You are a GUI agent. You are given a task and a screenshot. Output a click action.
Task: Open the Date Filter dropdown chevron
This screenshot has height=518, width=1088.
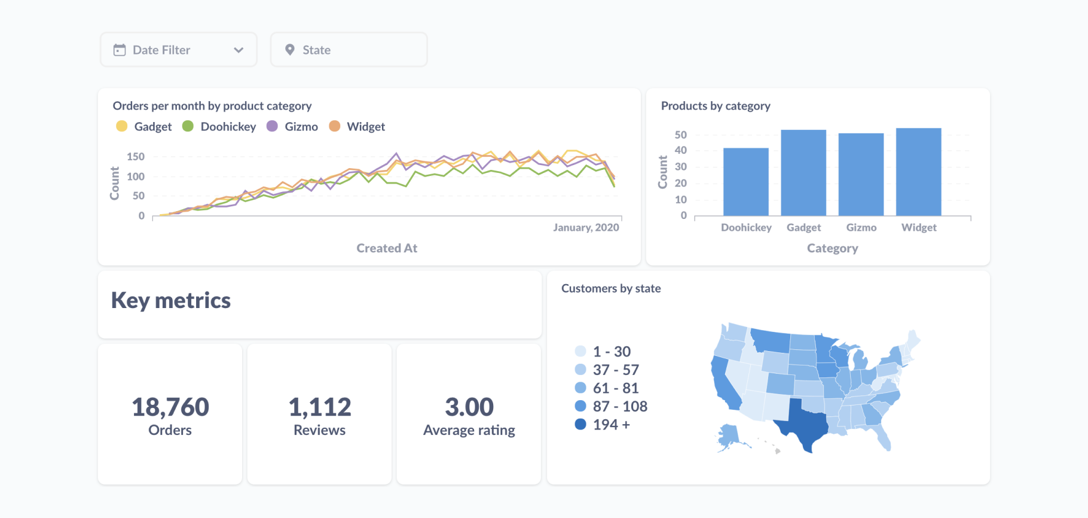point(239,50)
